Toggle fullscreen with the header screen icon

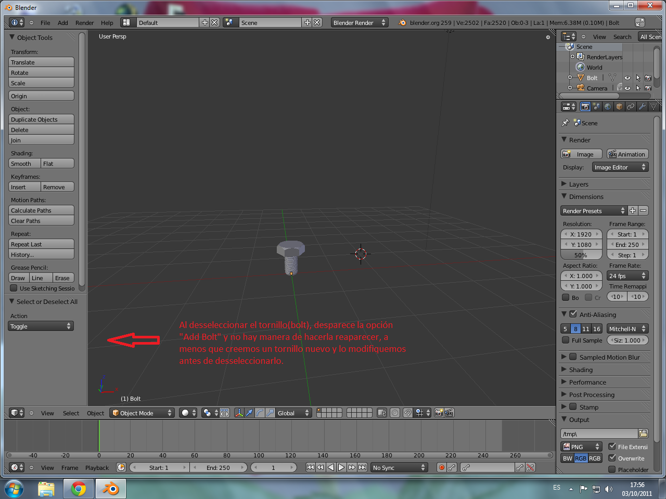click(x=640, y=22)
